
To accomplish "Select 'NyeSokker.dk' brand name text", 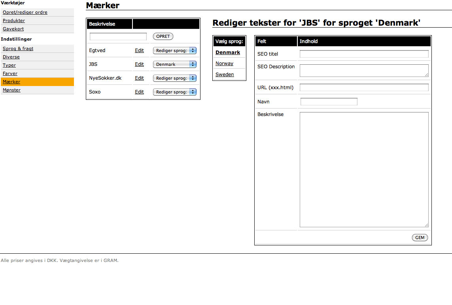I will [x=105, y=78].
